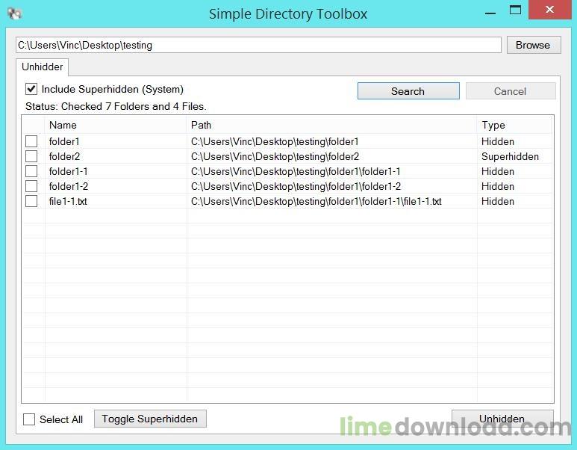Select the folder1 name cell
Screen dimensions: 577x450
tap(64, 141)
